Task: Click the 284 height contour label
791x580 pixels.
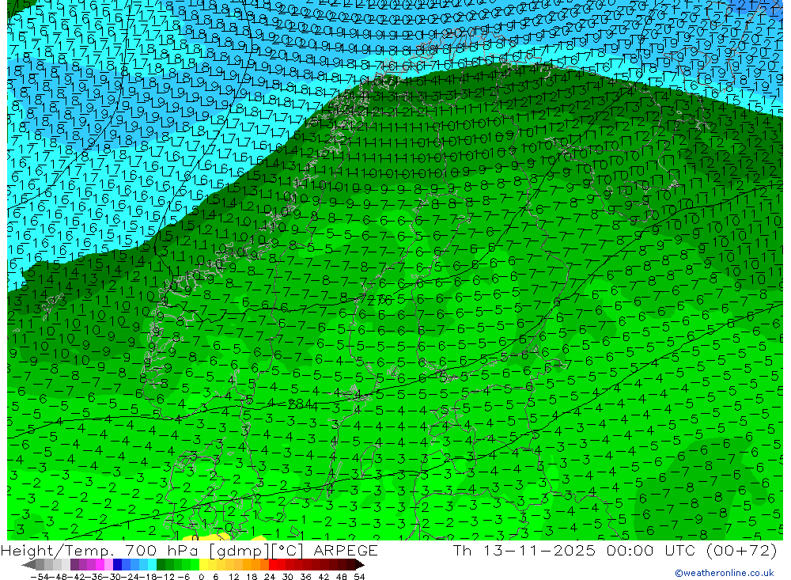Action: [x=299, y=404]
